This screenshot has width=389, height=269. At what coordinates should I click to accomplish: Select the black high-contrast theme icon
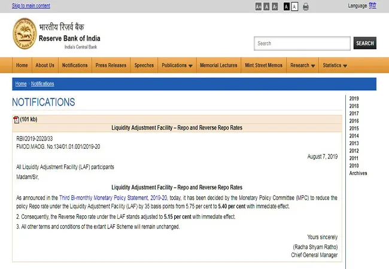(x=287, y=7)
